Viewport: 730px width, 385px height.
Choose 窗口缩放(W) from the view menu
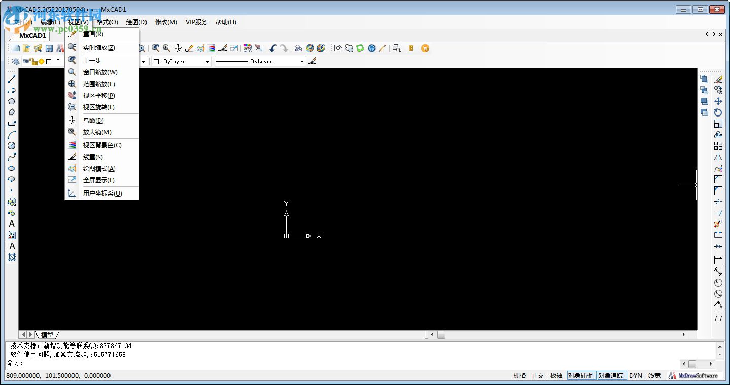point(102,72)
